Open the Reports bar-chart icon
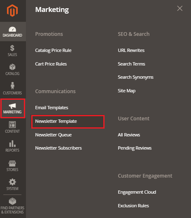The width and height of the screenshot is (191, 218). (x=12, y=144)
